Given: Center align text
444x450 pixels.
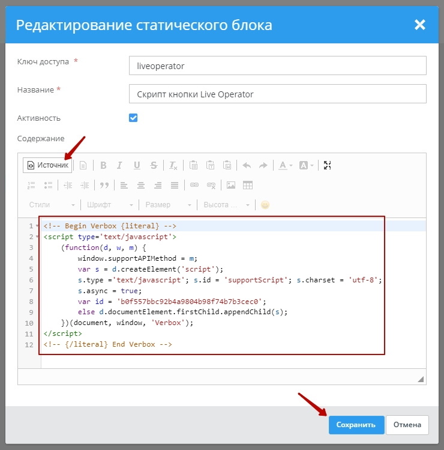Looking at the screenshot, I should (x=141, y=185).
